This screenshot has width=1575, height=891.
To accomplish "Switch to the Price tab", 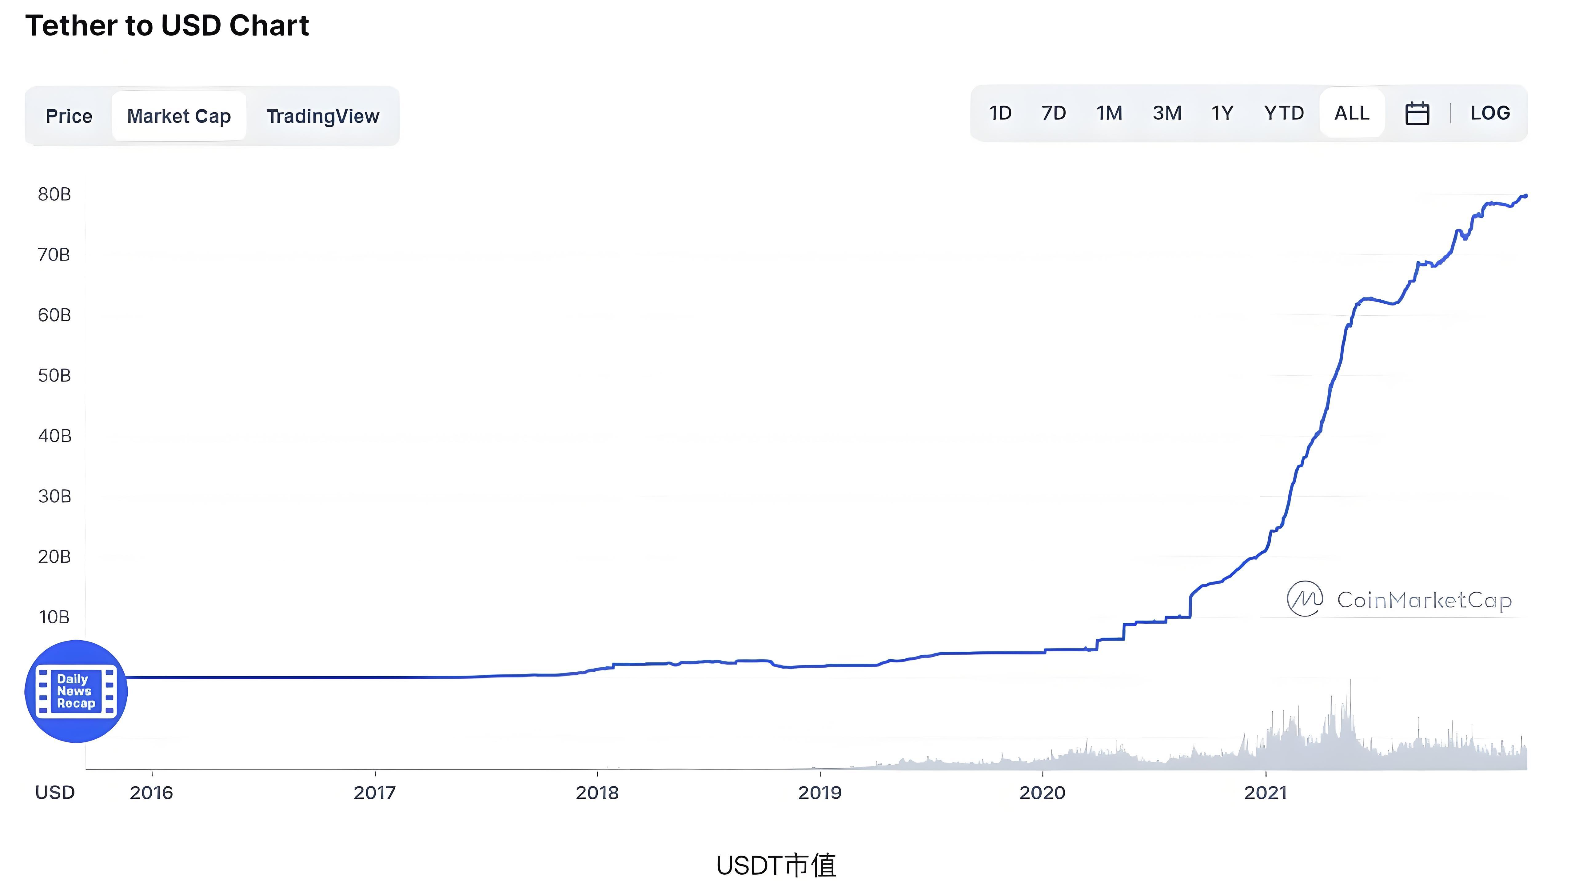I will (69, 116).
